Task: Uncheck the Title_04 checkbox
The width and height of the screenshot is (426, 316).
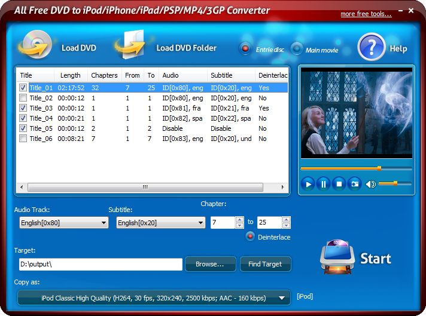Action: click(x=23, y=118)
